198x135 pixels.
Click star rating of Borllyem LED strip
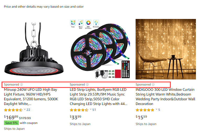coord(79,110)
